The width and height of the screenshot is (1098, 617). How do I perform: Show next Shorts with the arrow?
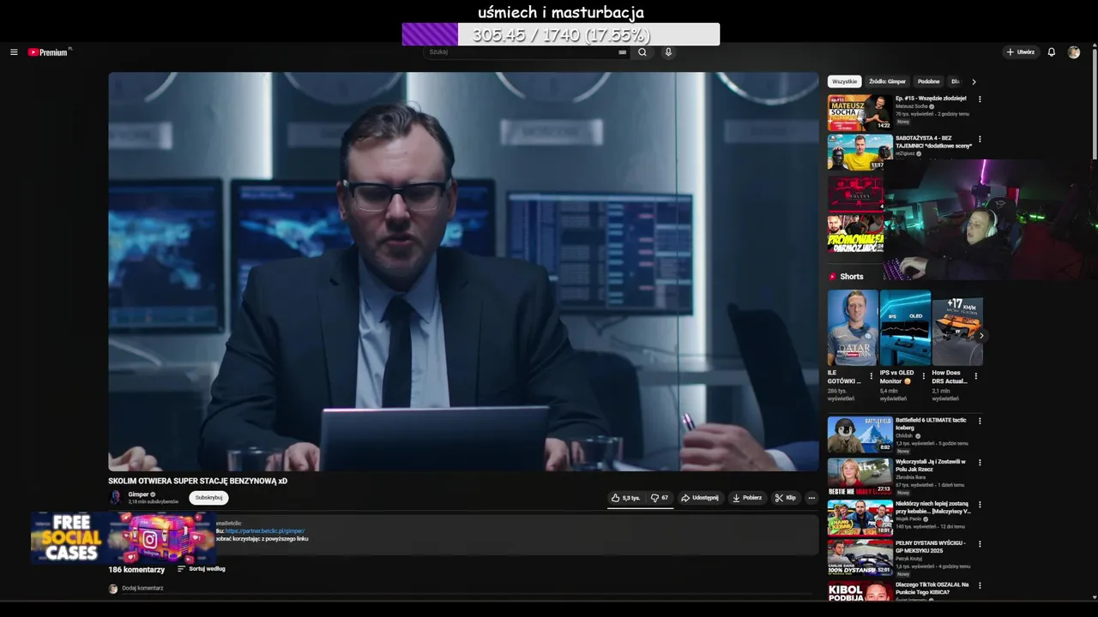tap(981, 336)
